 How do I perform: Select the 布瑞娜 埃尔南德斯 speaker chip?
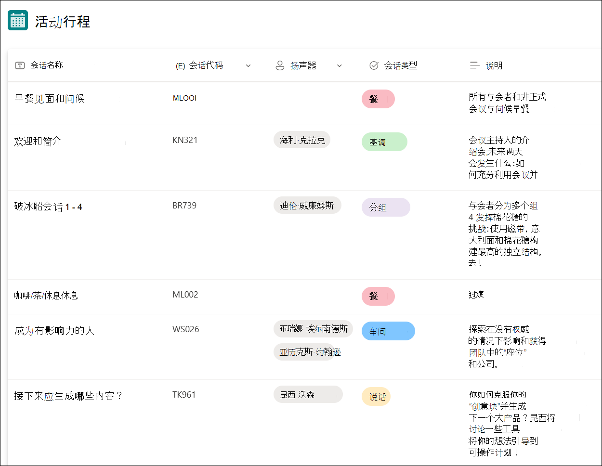(x=313, y=328)
